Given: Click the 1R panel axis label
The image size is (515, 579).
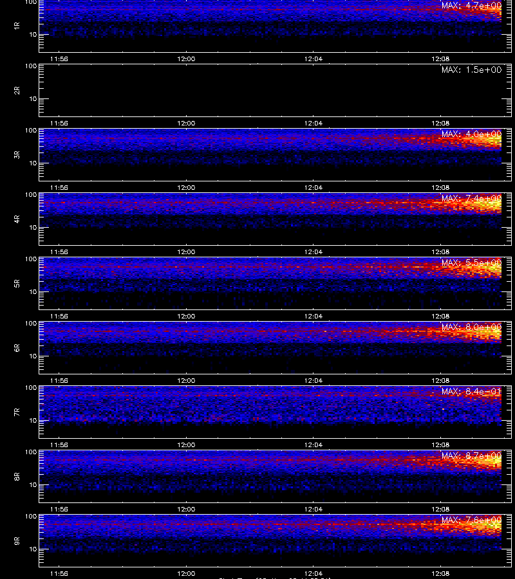Looking at the screenshot, I should pos(17,26).
